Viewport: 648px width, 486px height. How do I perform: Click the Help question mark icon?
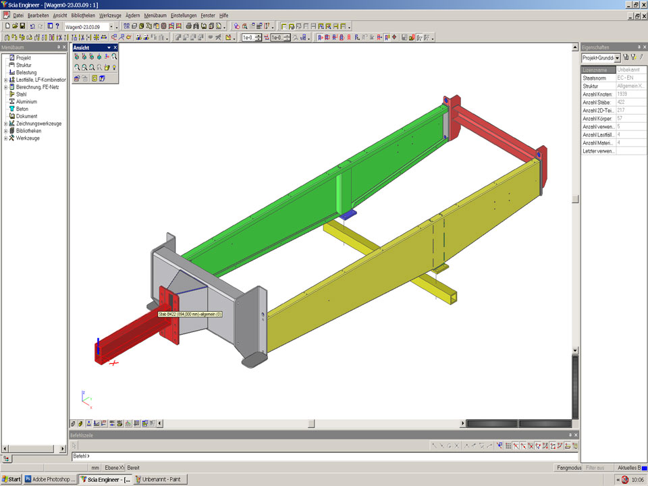click(57, 26)
